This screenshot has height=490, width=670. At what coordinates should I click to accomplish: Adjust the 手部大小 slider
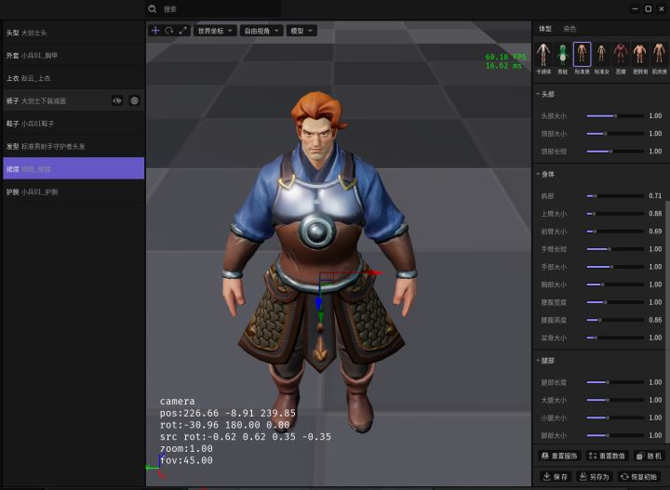615,267
